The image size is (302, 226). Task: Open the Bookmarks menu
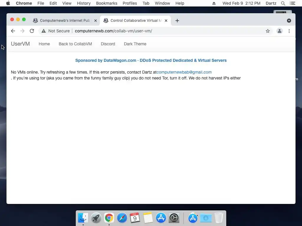tap(107, 3)
